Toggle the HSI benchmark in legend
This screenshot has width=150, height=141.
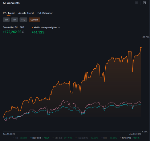click(x=20, y=138)
